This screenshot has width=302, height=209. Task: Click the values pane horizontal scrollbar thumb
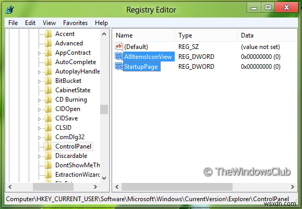click(177, 187)
